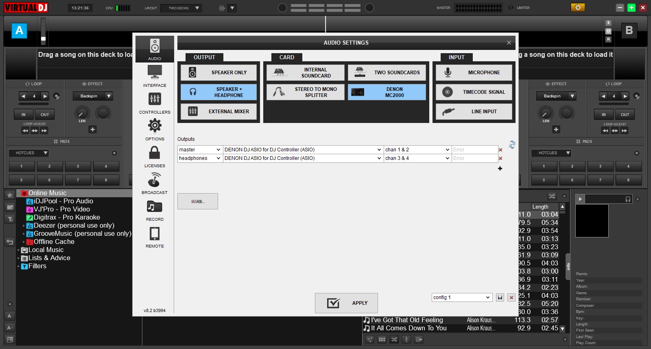Delete the saved audio config
This screenshot has width=651, height=349.
pyautogui.click(x=511, y=297)
